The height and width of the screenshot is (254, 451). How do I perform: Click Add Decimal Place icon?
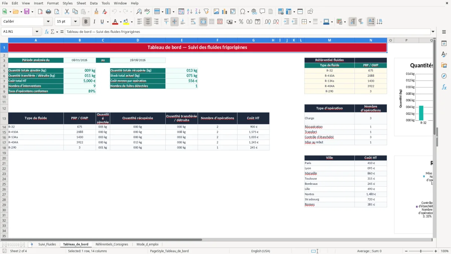268,22
